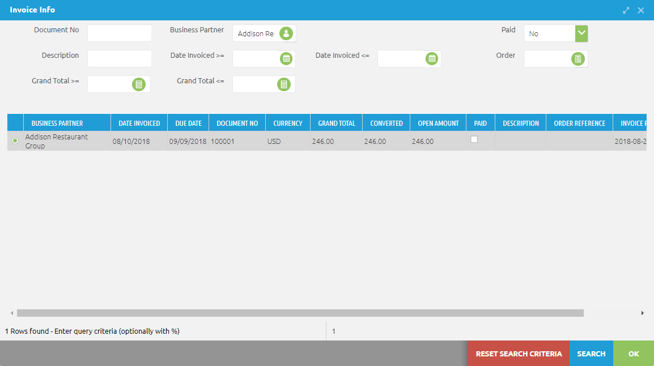Expand the Paid dropdown arrow
The height and width of the screenshot is (366, 654).
point(581,33)
